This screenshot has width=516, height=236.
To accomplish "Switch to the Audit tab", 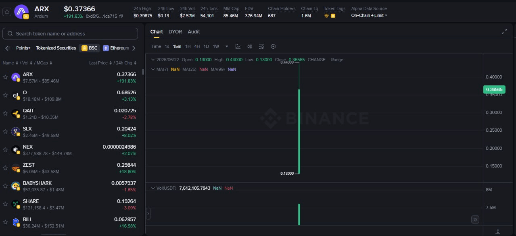I will (x=194, y=31).
